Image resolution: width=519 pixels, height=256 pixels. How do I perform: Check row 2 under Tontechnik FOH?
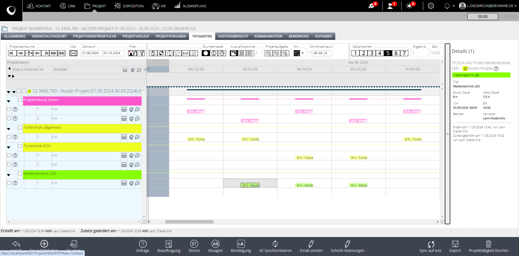9,165
